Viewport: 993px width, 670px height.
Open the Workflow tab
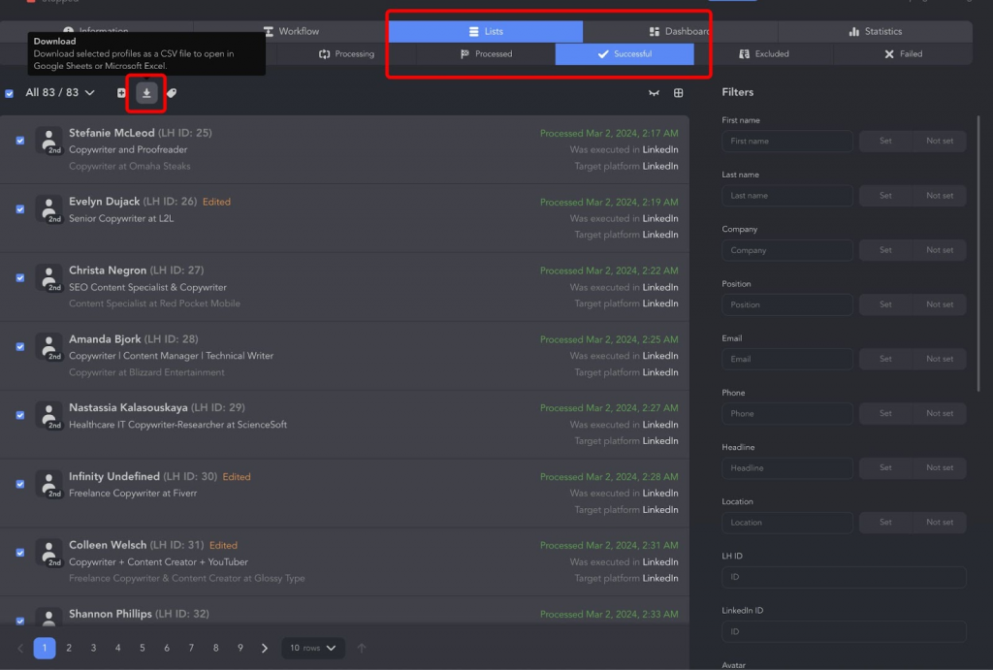click(291, 32)
